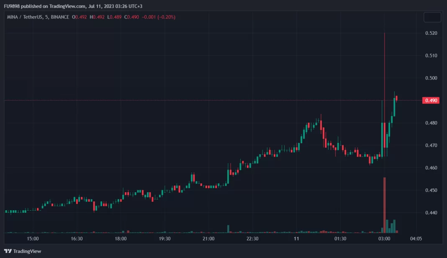Click the 0.520 price axis label
This screenshot has height=258, width=447.
coord(431,33)
